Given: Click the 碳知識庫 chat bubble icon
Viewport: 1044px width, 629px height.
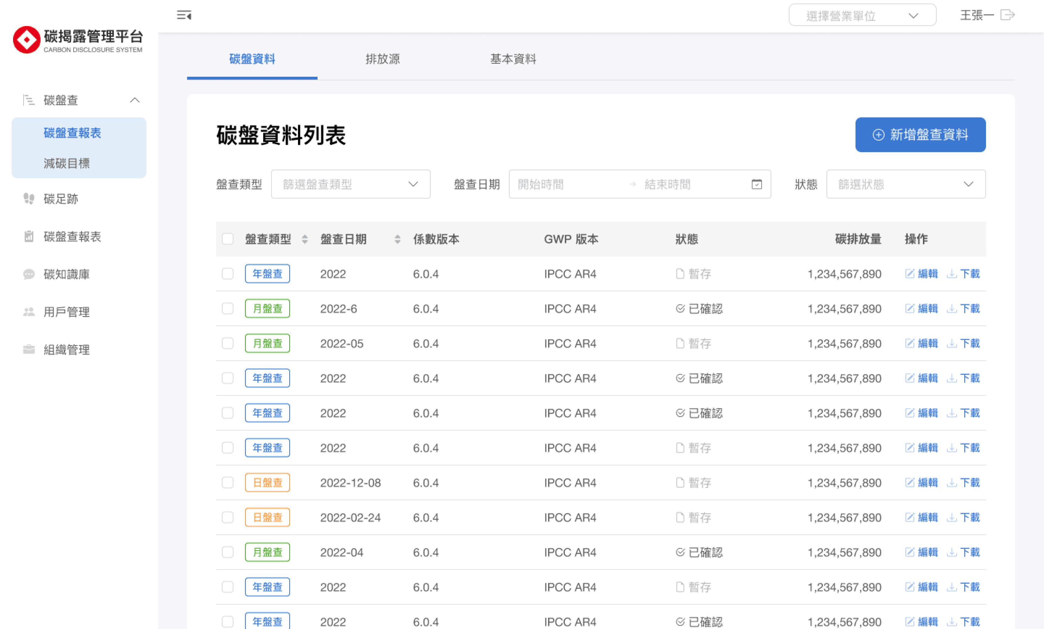Looking at the screenshot, I should point(29,274).
